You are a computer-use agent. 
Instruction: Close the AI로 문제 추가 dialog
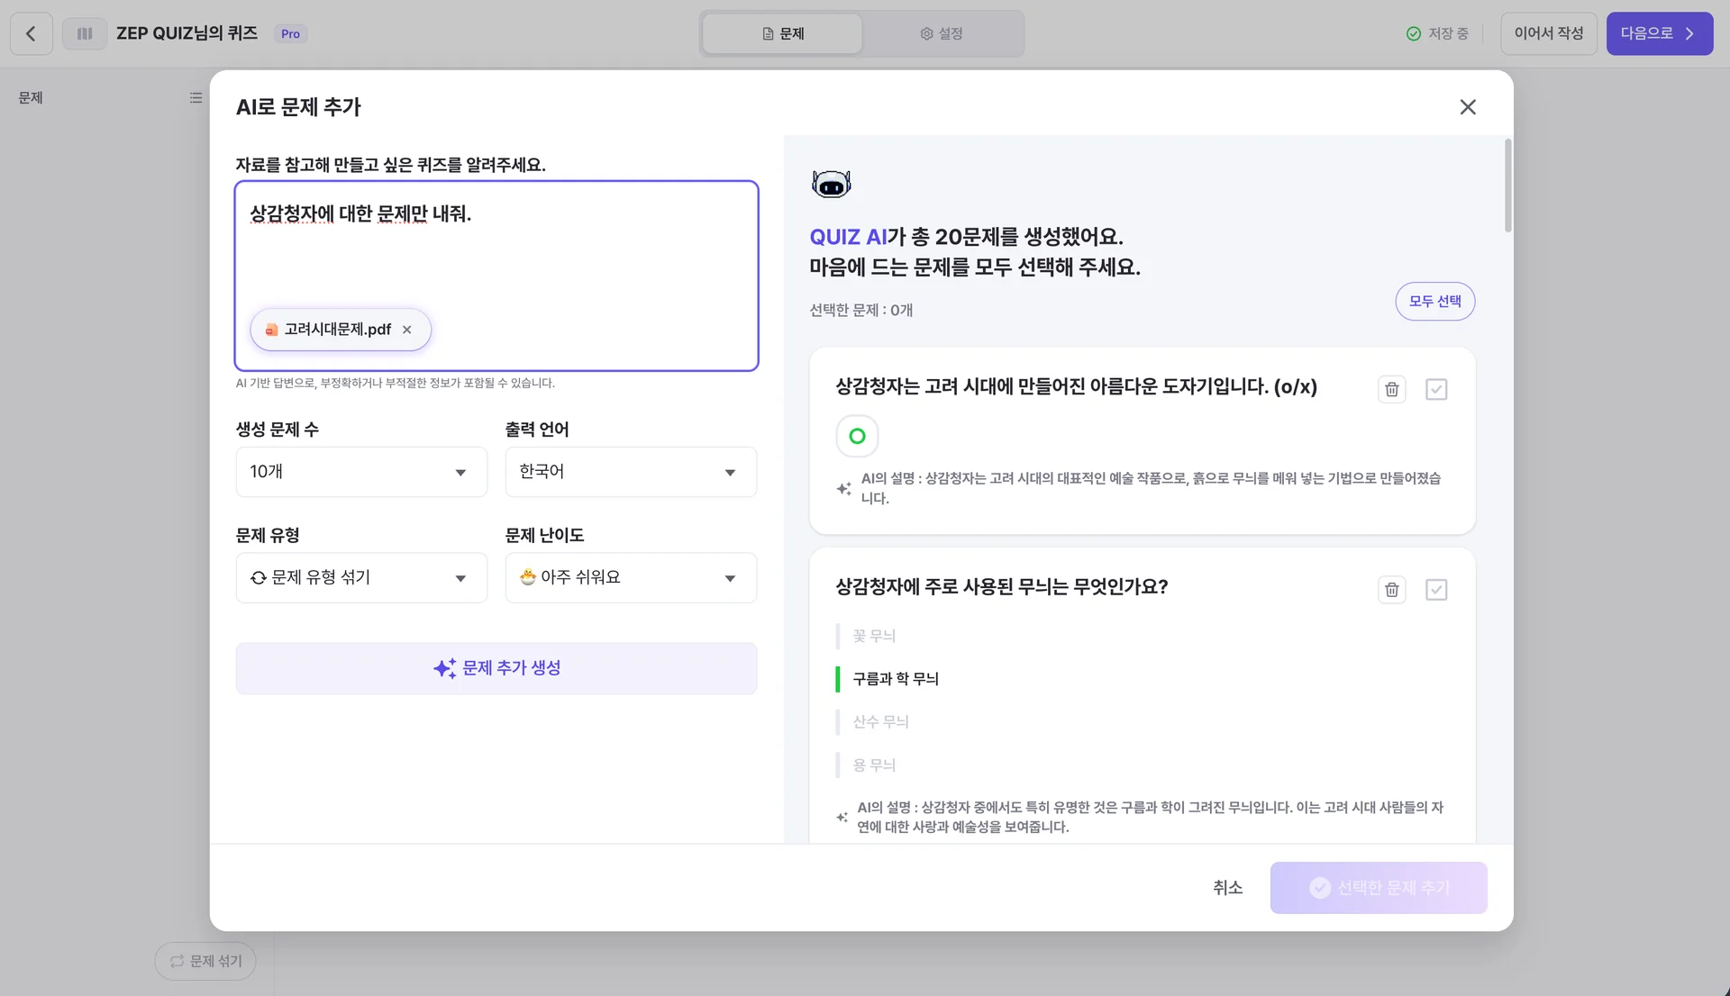tap(1468, 106)
